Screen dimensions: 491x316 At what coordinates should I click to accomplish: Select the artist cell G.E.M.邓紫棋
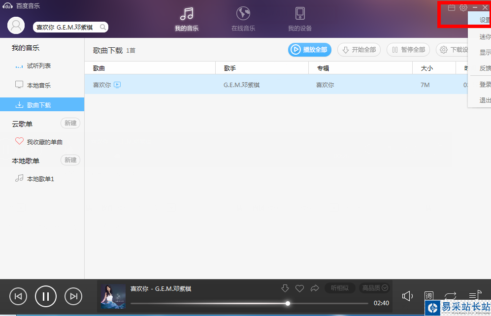tap(241, 85)
